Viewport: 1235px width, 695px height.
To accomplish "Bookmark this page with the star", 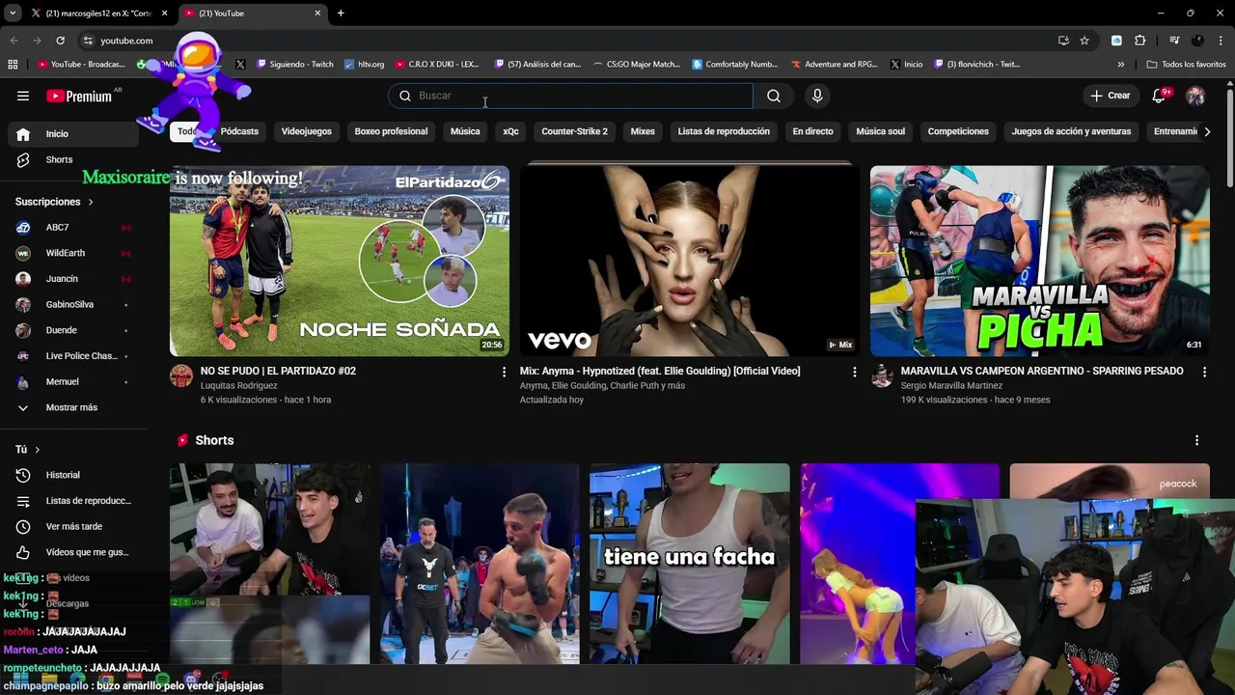I will click(x=1084, y=41).
